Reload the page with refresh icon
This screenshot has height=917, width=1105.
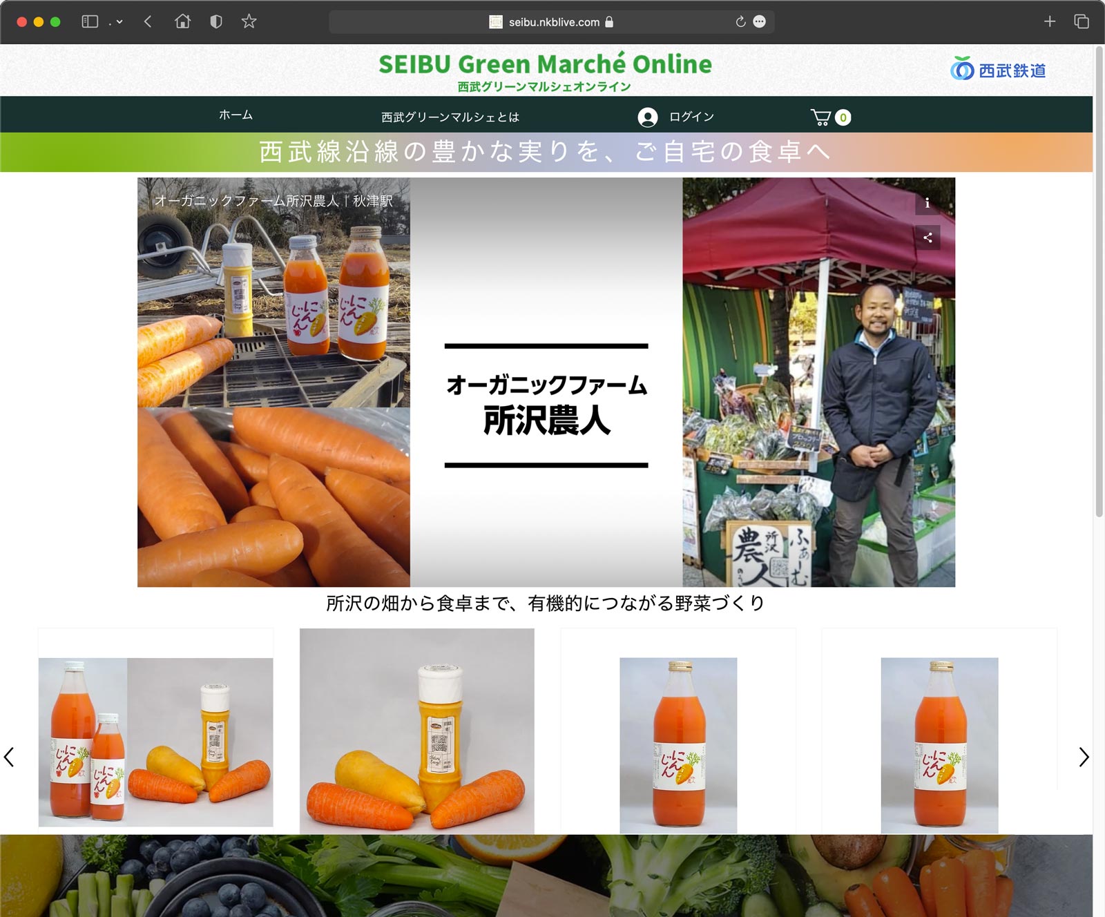pos(740,21)
